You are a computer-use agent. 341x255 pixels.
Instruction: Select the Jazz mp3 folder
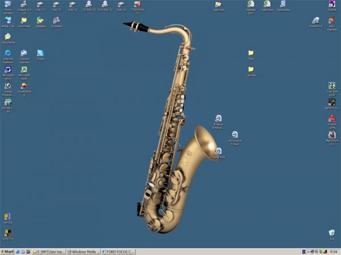pos(218,5)
